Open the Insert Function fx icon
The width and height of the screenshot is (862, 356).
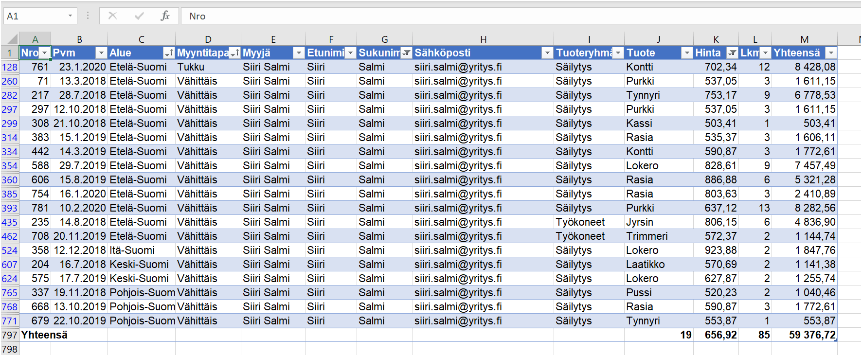point(165,16)
